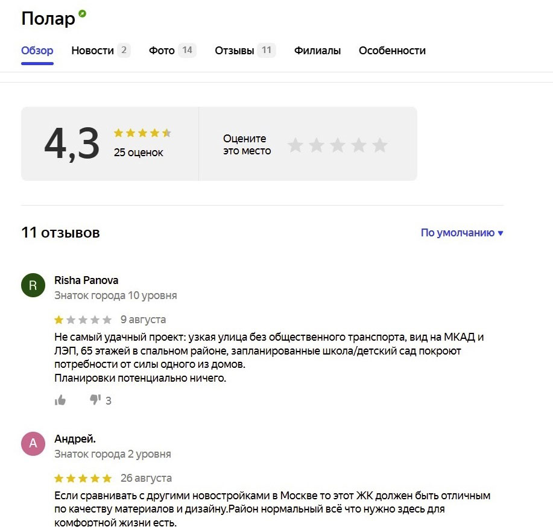Screen dimensions: 553x527
Task: Dislike Risha Panova's review with thumbs down
Action: (95, 400)
